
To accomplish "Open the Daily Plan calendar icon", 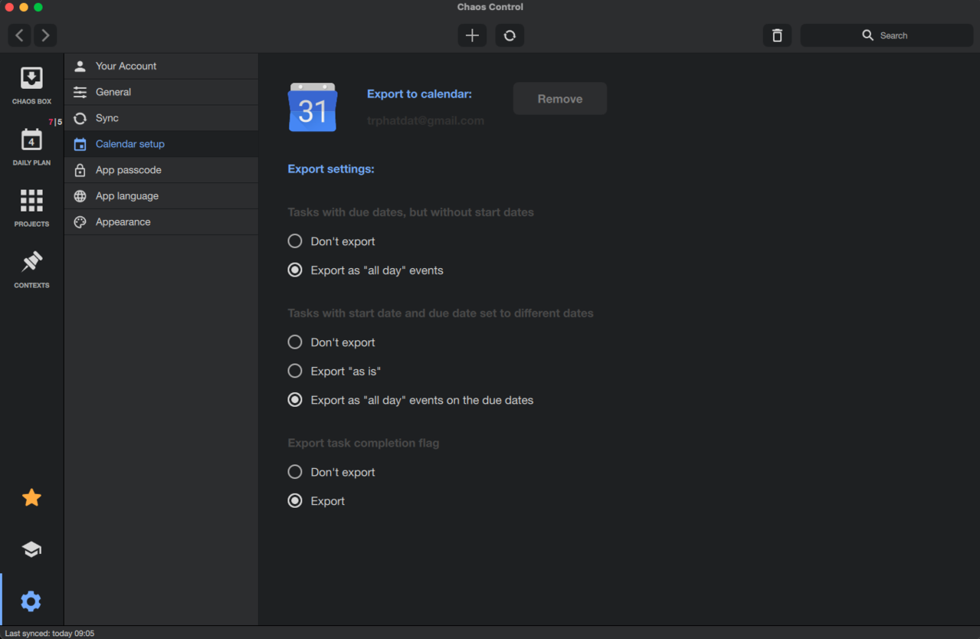I will [x=31, y=139].
